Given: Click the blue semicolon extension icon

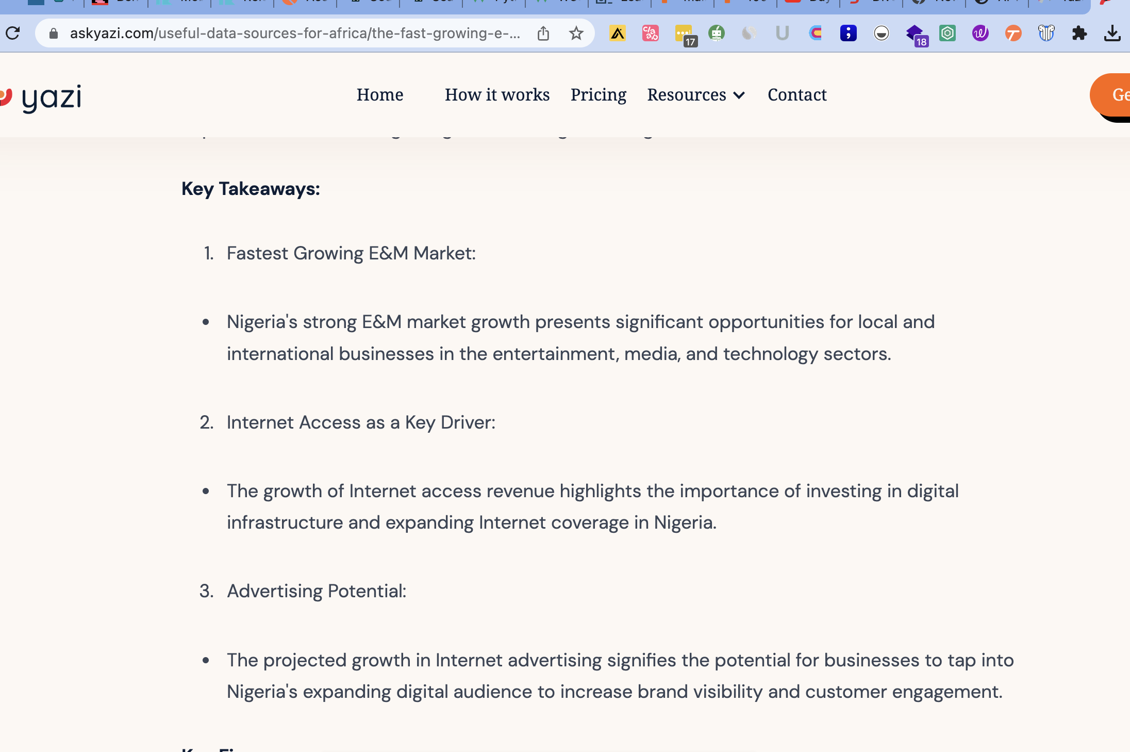Looking at the screenshot, I should pos(848,34).
